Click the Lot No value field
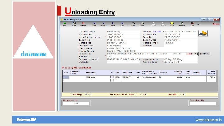Image resolution: width=224 pixels, height=126 pixels. (x=181, y=31)
